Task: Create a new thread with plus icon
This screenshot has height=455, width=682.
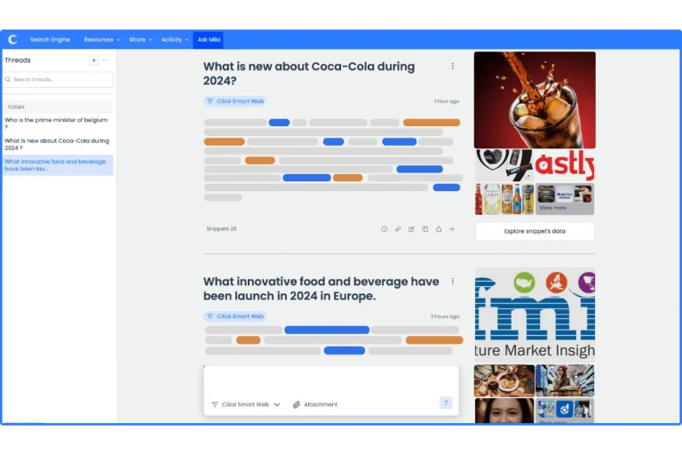Action: click(94, 60)
